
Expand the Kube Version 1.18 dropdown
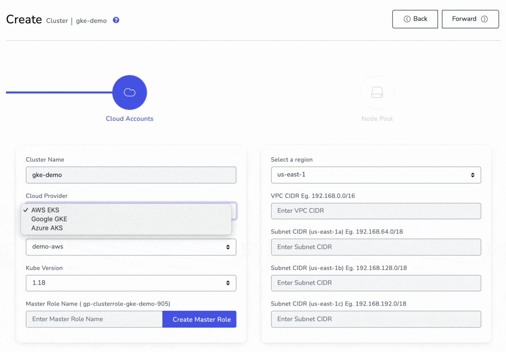[x=131, y=283]
